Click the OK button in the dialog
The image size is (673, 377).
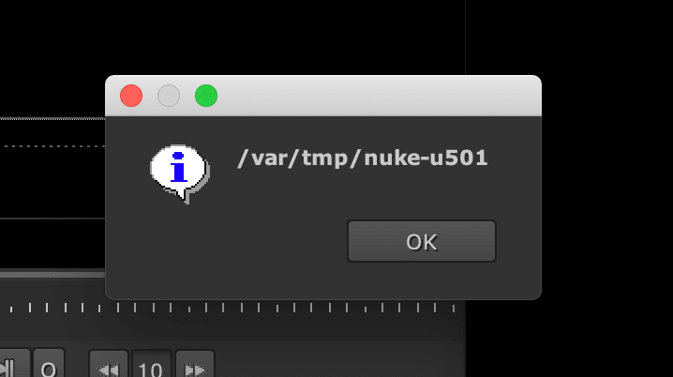[422, 241]
